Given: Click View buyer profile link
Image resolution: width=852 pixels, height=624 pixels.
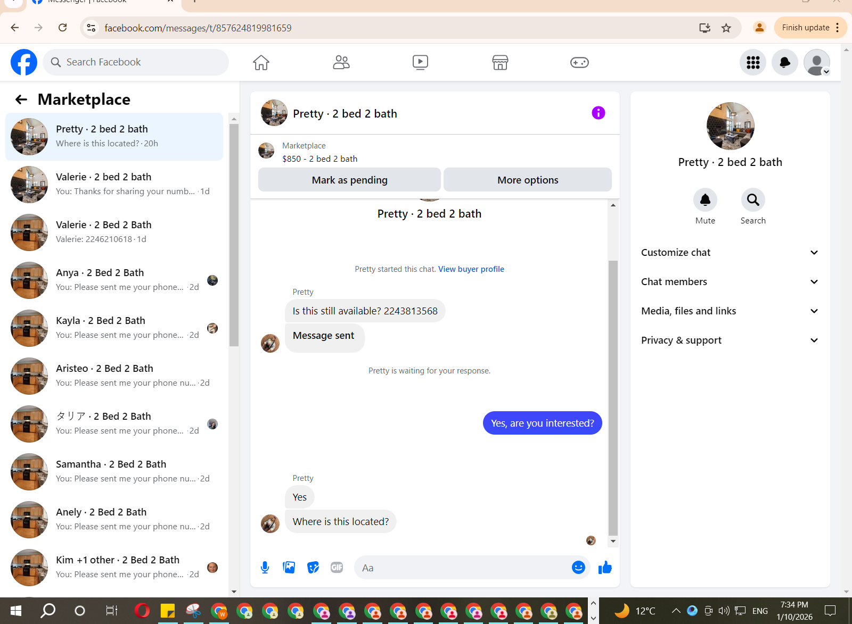Looking at the screenshot, I should (471, 269).
